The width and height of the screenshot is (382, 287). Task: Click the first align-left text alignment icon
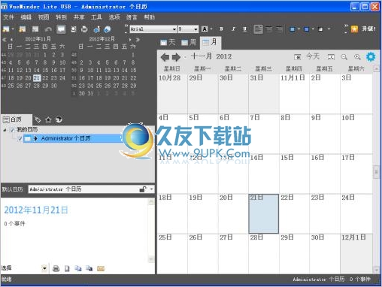[x=258, y=29]
